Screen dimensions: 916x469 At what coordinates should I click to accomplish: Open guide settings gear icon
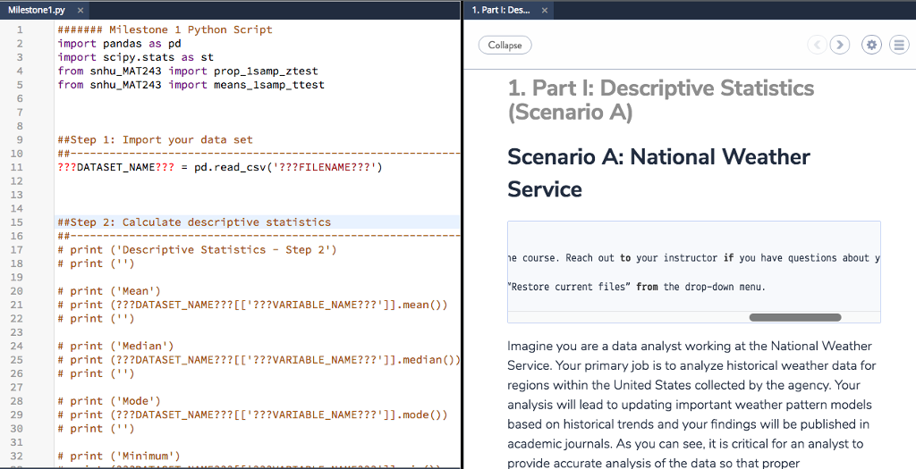pyautogui.click(x=871, y=45)
